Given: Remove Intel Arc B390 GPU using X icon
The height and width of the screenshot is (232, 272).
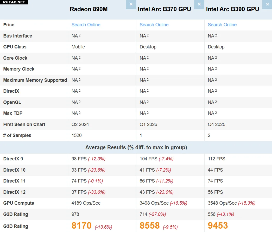Looking at the screenshot, I should tap(267, 4).
